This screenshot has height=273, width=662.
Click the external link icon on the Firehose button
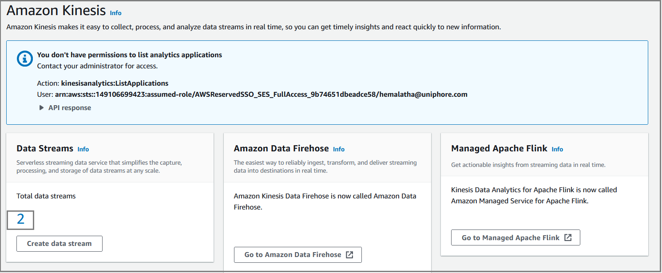(x=349, y=255)
